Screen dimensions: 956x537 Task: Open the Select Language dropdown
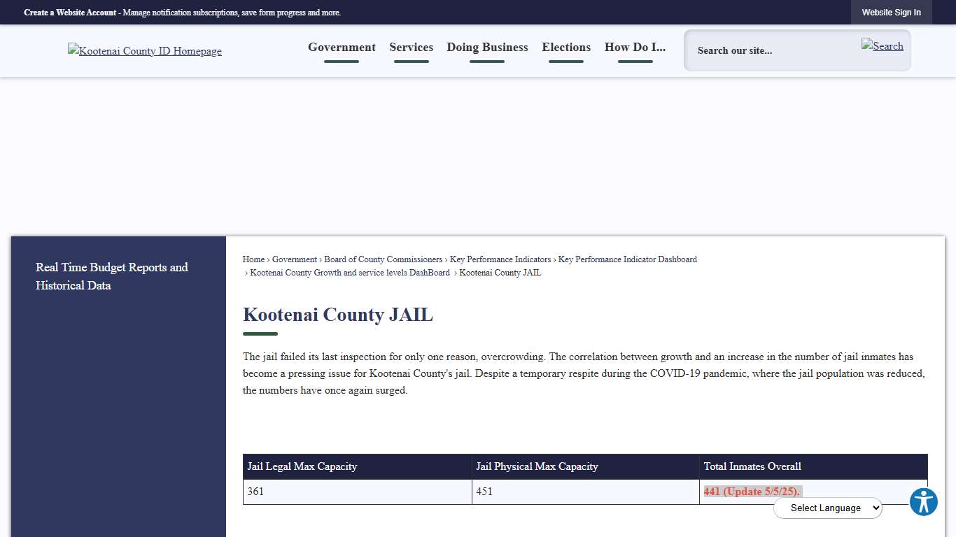click(x=827, y=508)
